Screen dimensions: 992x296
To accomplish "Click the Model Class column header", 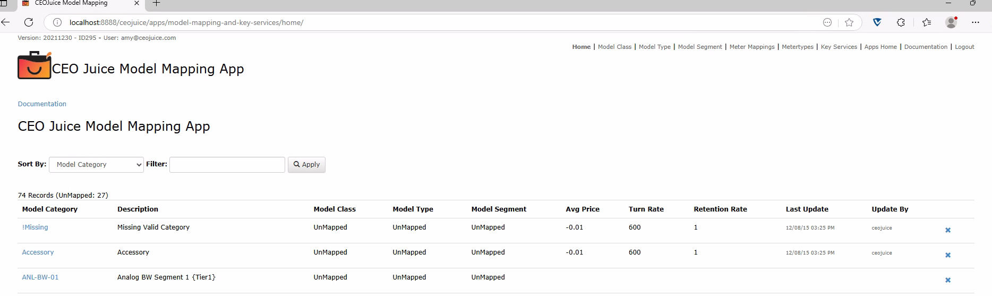I will 335,209.
